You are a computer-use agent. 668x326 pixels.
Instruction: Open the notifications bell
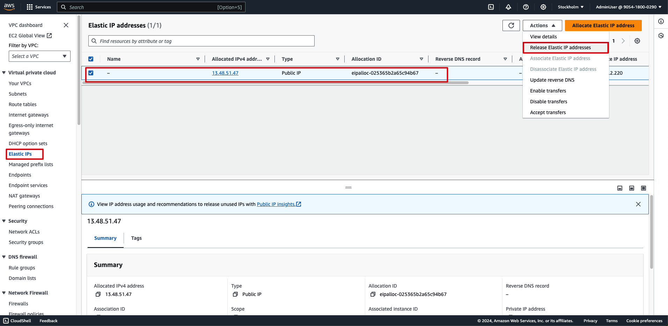click(508, 7)
